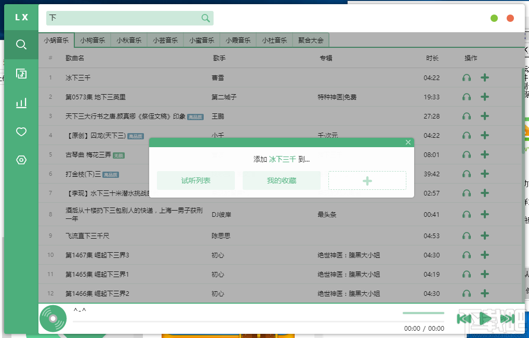View music charts using the bar-chart sidebar icon
Screen dimensions: 529x338
(21, 102)
